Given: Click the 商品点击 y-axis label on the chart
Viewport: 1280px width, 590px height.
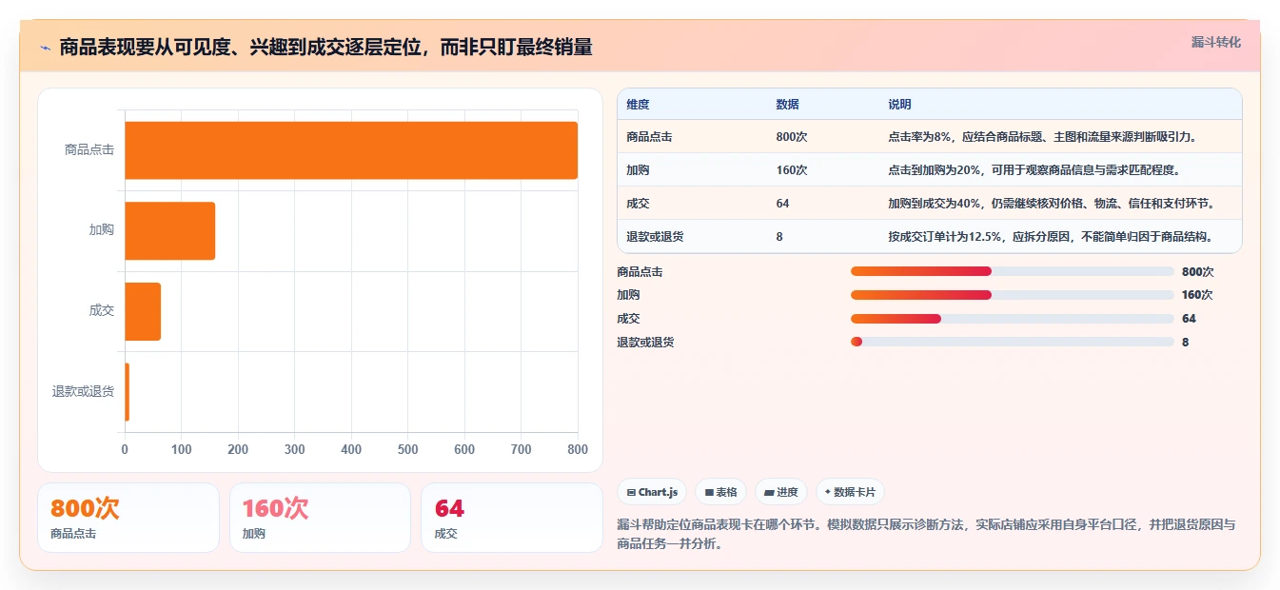Looking at the screenshot, I should 89,150.
